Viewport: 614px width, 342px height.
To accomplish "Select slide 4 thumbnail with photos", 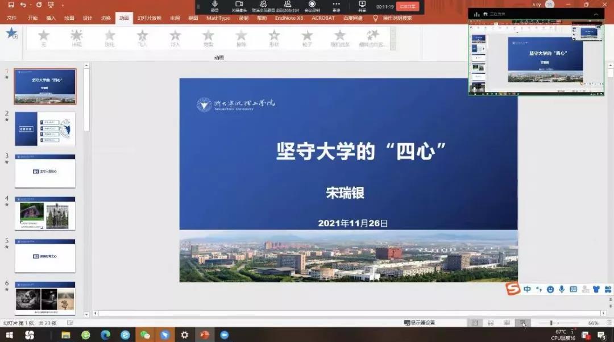I will (45, 214).
